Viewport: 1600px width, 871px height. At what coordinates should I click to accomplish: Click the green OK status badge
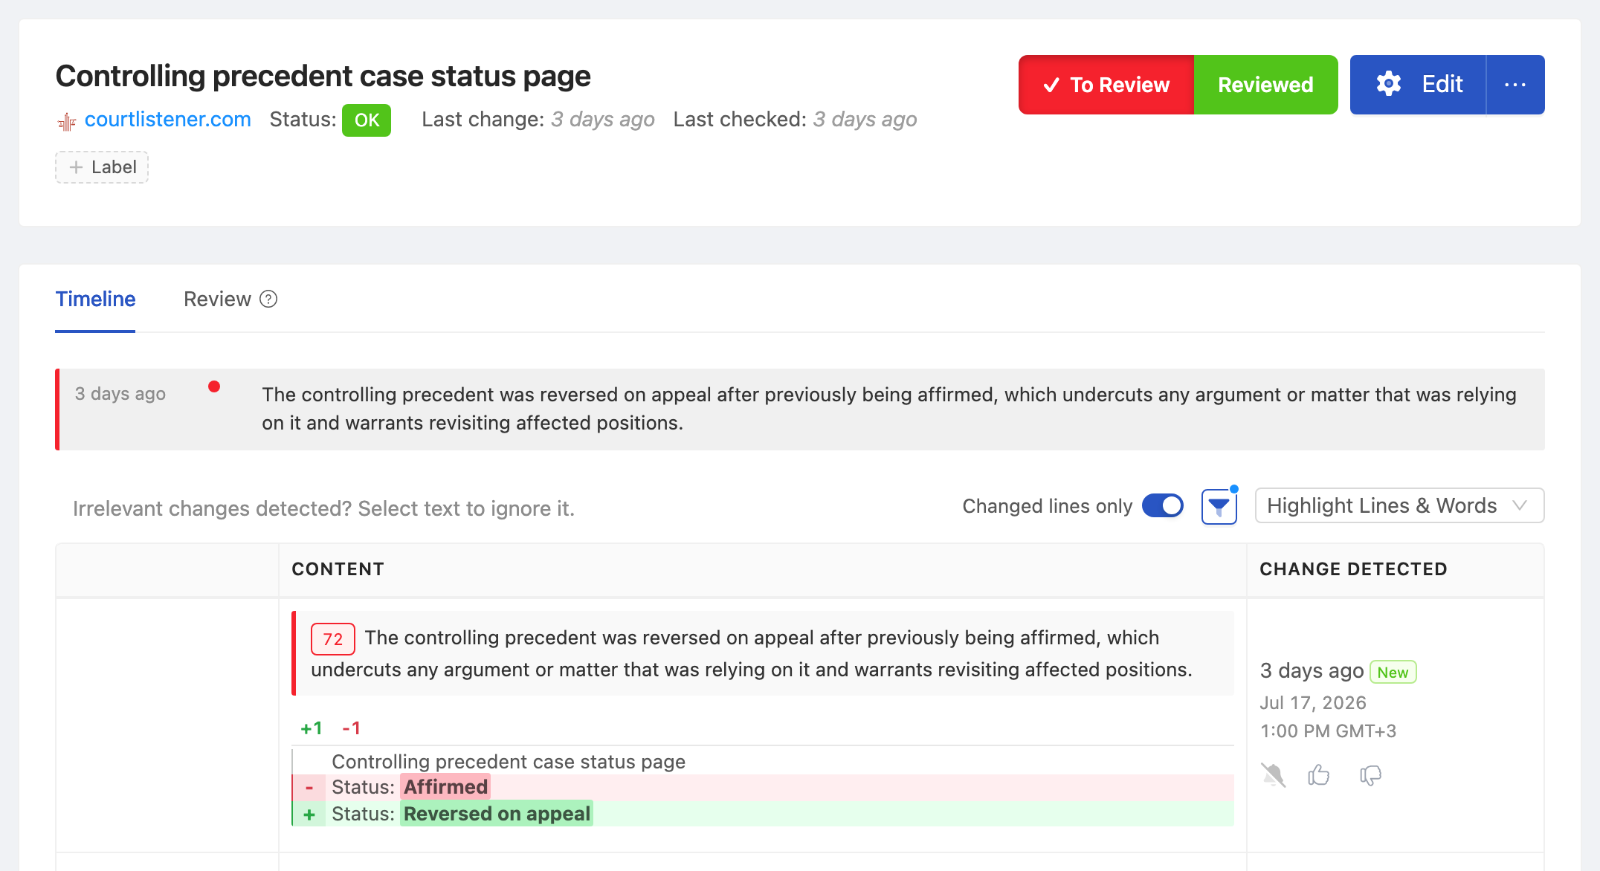pos(367,120)
